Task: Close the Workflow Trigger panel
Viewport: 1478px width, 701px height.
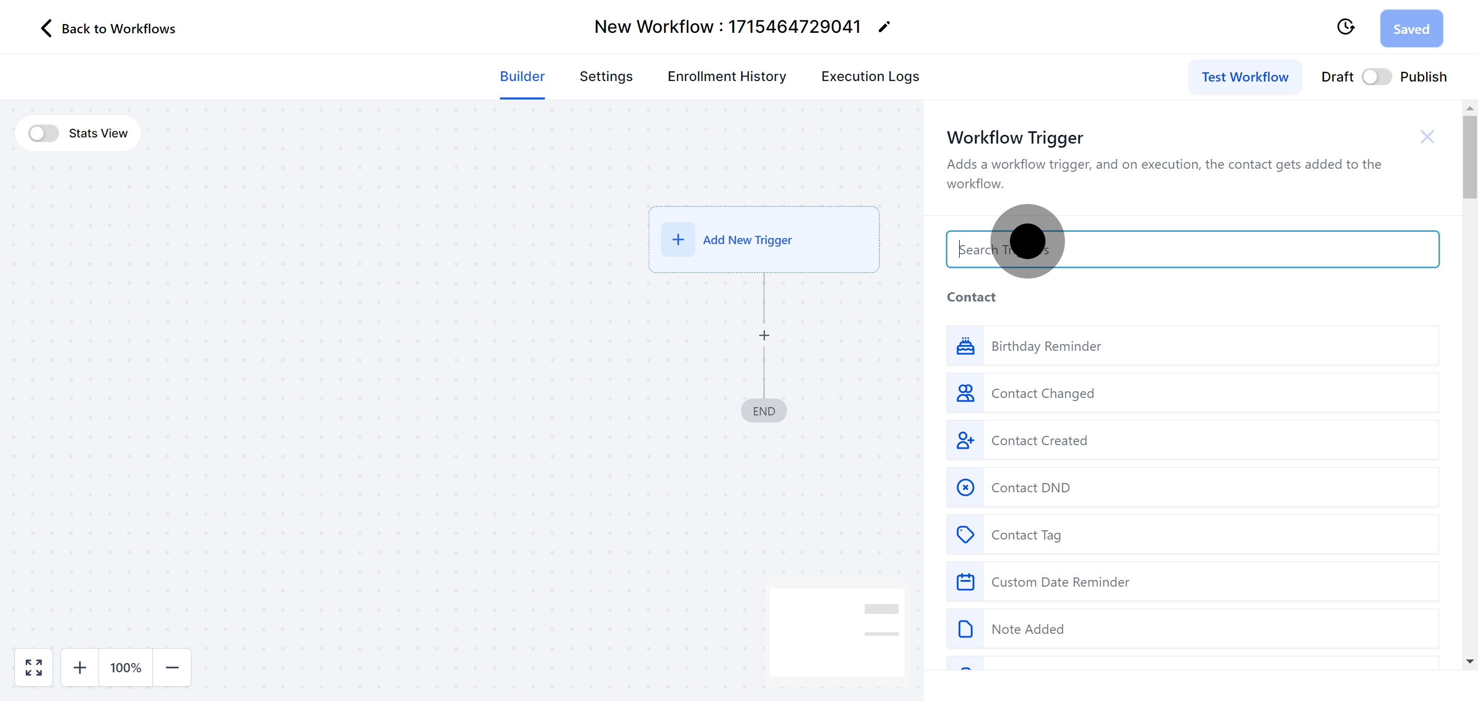Action: [1427, 136]
